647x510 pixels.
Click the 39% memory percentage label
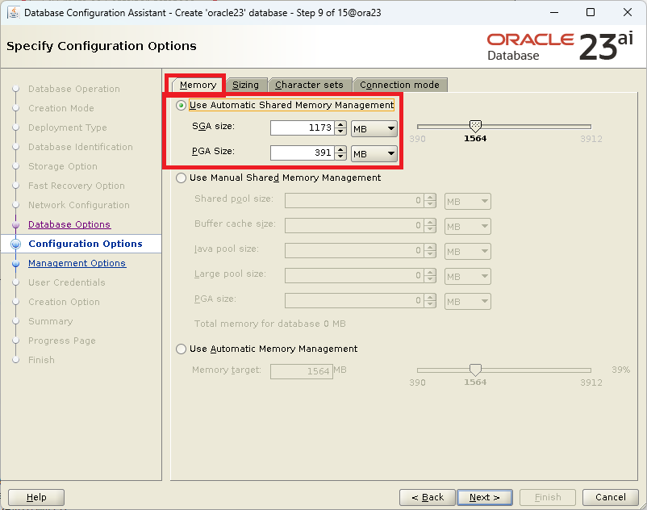(x=621, y=370)
